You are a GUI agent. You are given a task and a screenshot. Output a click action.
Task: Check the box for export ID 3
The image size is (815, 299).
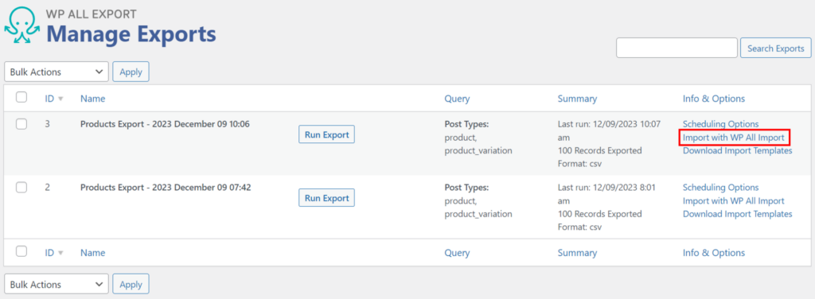coord(21,124)
